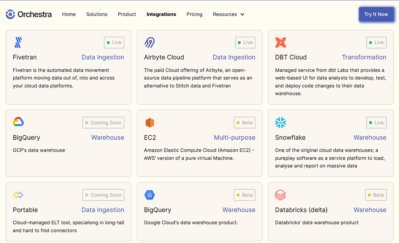Select the Databricks delta icon
The width and height of the screenshot is (399, 243).
[281, 195]
